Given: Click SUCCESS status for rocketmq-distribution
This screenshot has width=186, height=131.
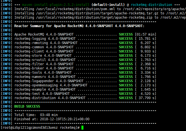Looking at the screenshot, I should [126, 98].
